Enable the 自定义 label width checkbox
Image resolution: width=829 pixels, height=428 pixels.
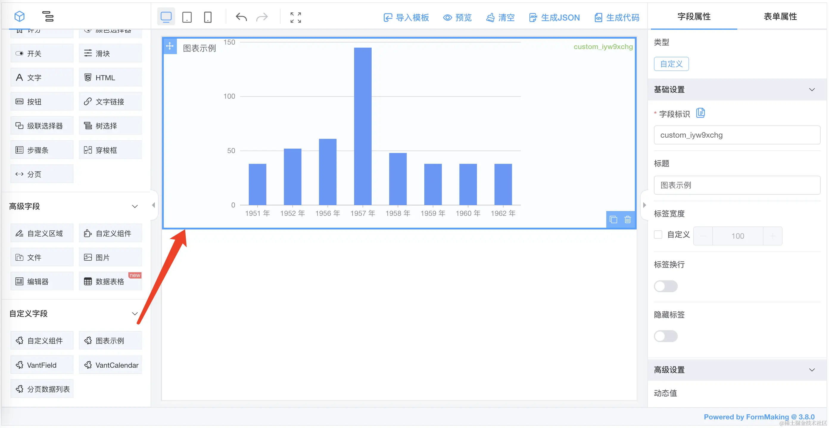658,235
